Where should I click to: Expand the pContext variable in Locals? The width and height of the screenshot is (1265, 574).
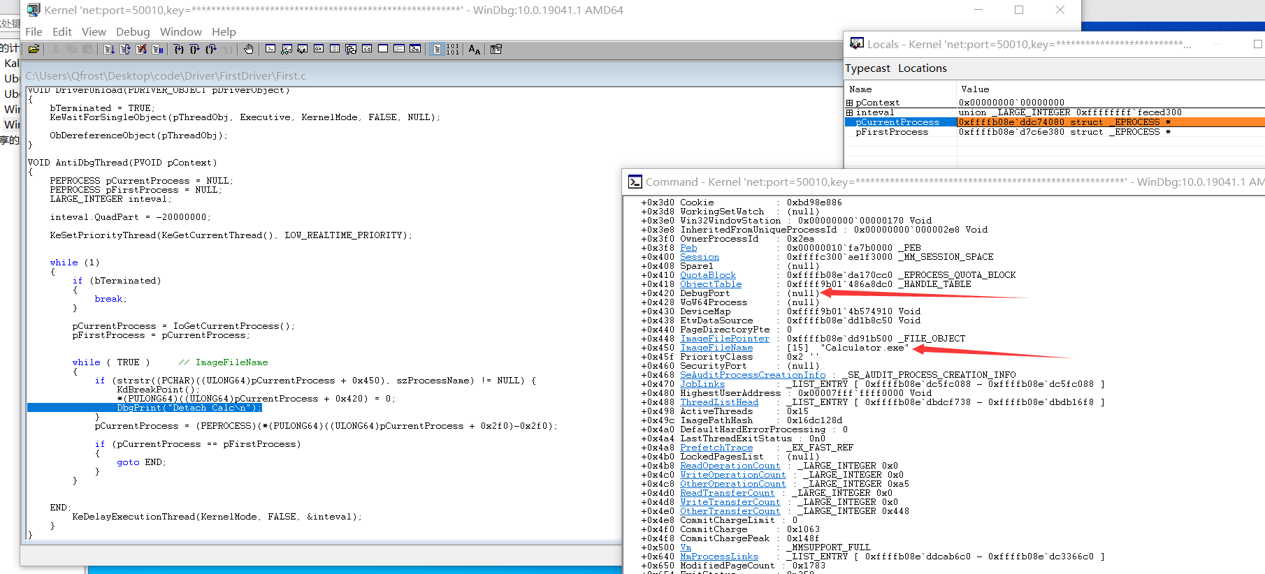click(850, 103)
